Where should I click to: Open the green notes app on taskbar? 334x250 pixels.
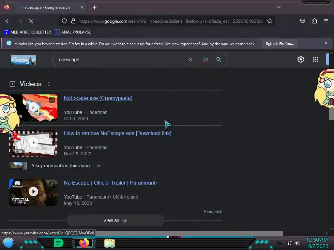[x=59, y=243]
